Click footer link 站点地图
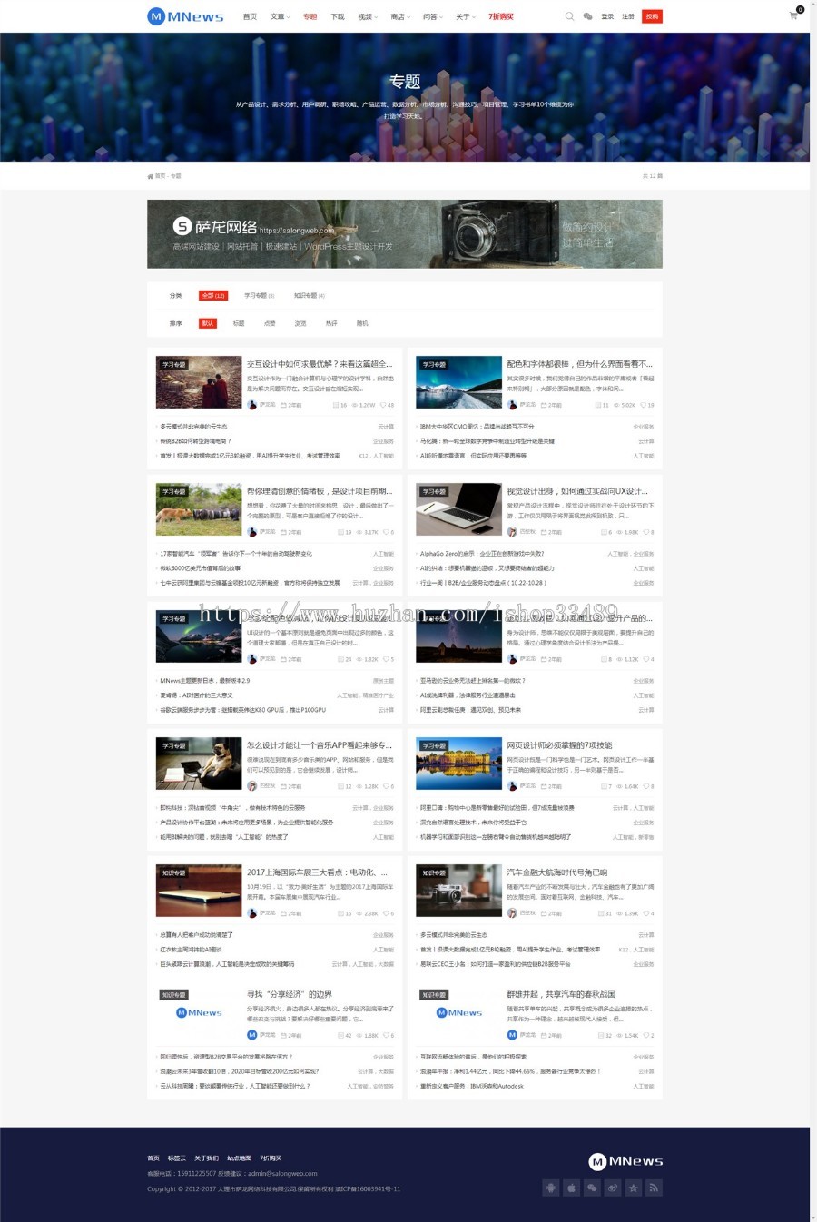The height and width of the screenshot is (1222, 817). pos(239,1158)
